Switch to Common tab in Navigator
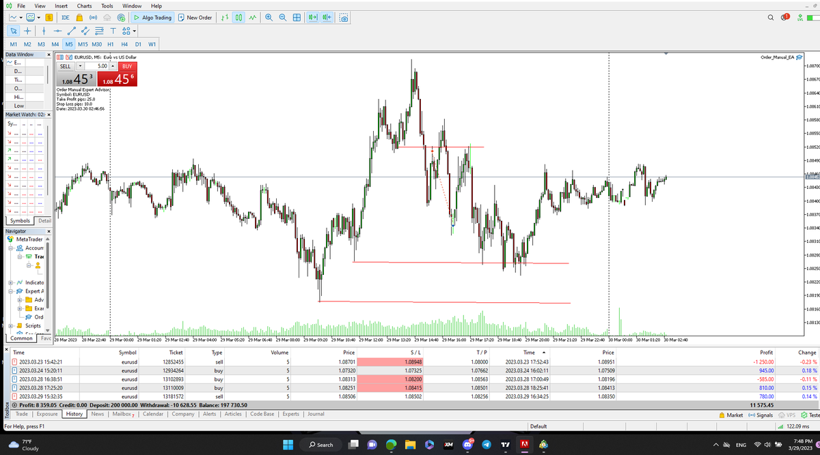This screenshot has height=455, width=820. (22, 338)
